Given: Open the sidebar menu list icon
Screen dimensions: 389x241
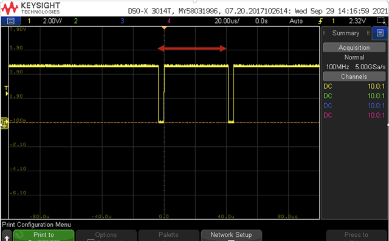Looking at the screenshot, I should pos(380,33).
